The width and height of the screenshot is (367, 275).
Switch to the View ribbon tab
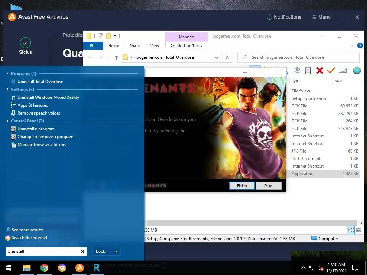(154, 46)
